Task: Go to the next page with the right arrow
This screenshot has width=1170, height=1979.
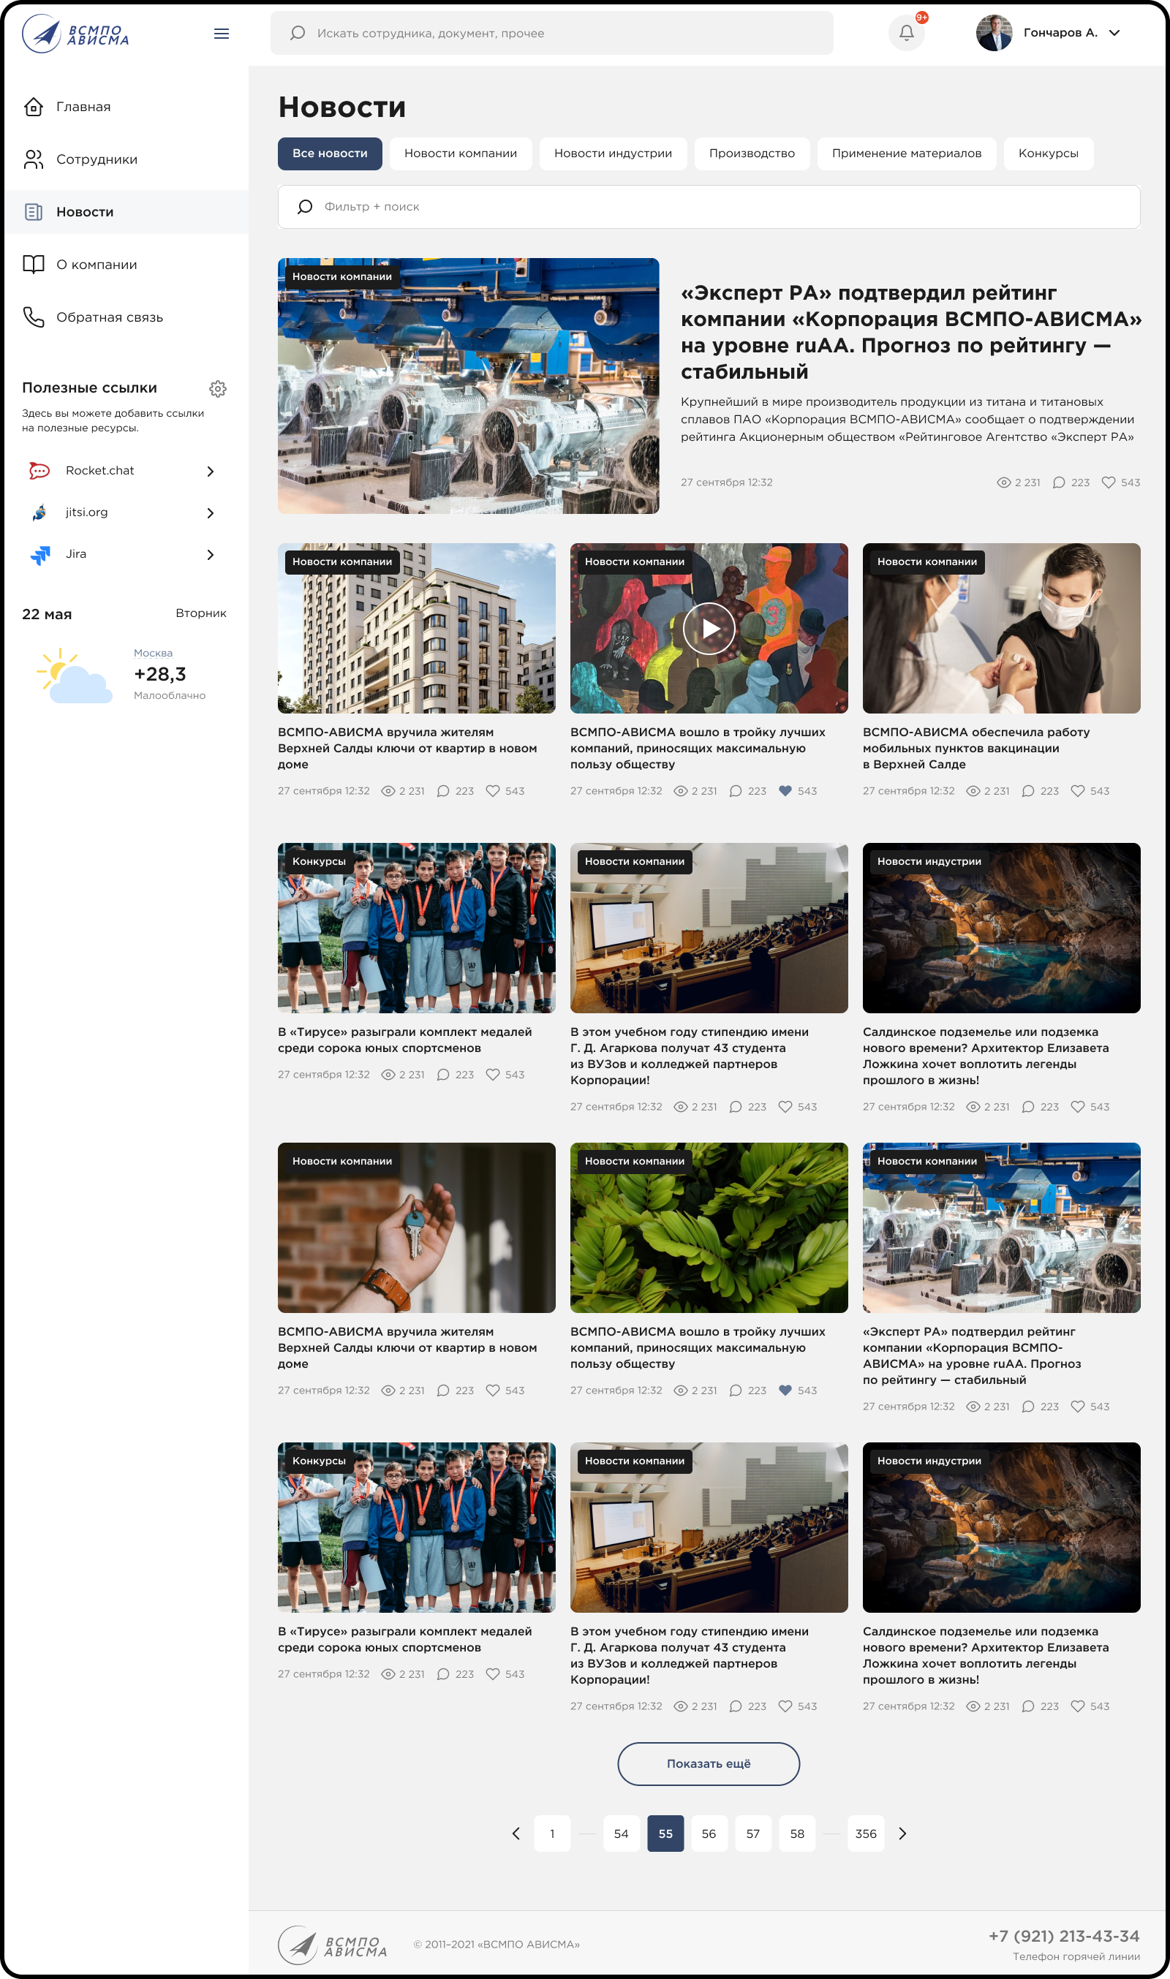Action: [x=903, y=1834]
